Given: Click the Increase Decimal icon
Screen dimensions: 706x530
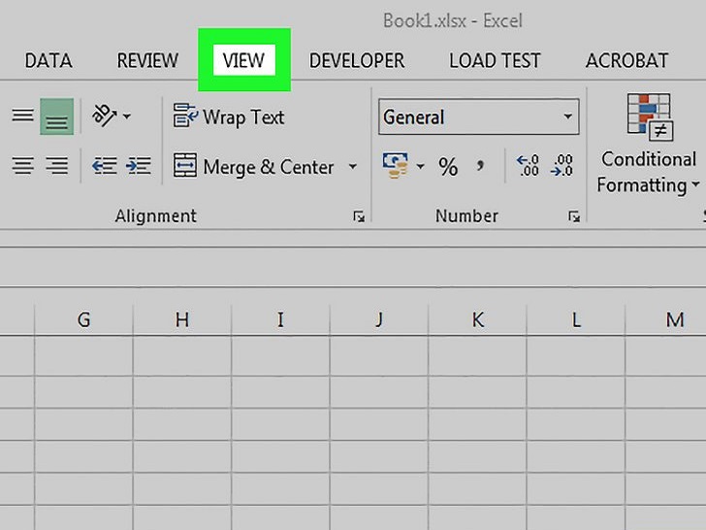Looking at the screenshot, I should (x=528, y=165).
